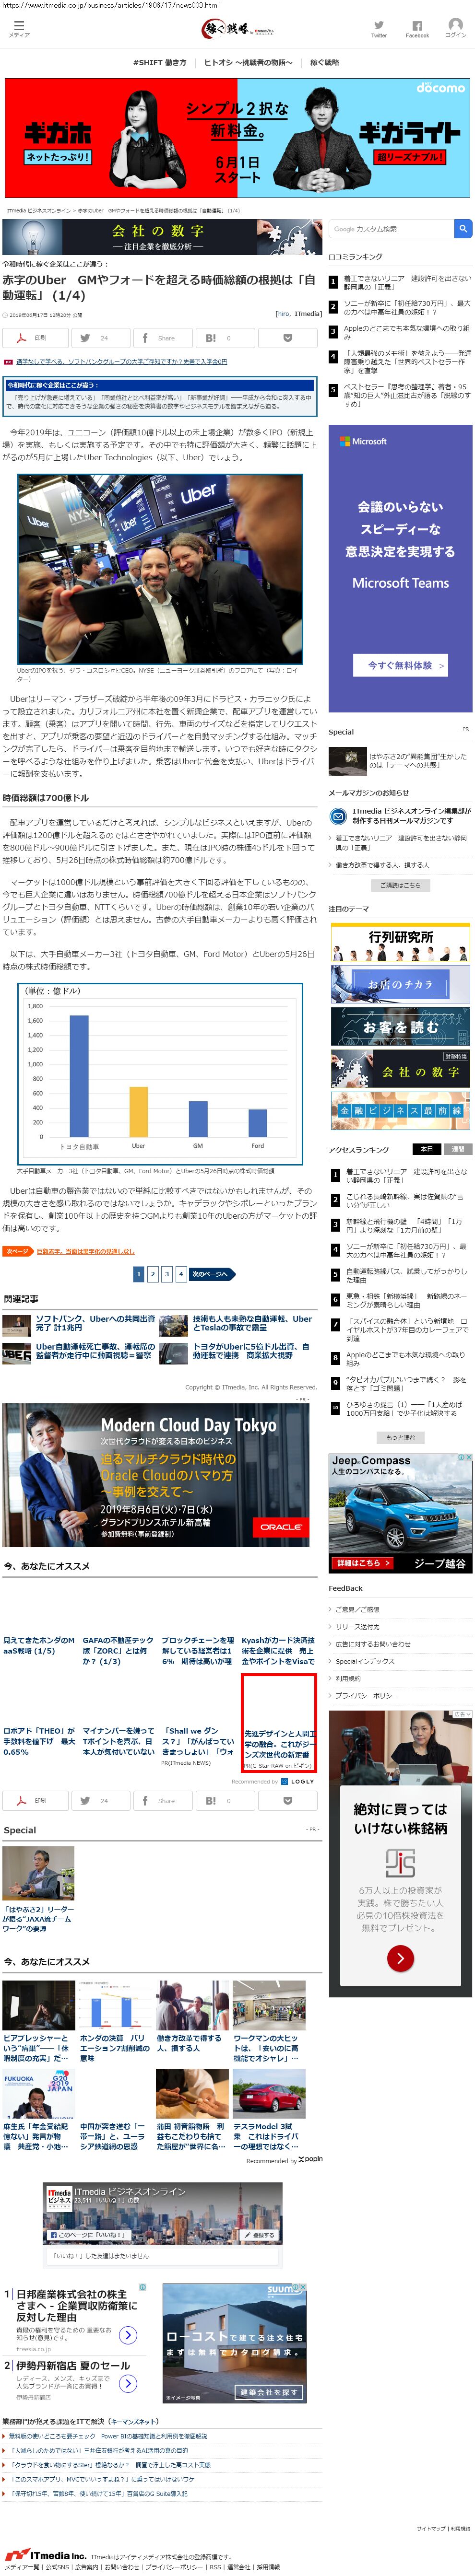Open the #SHIFT 働き方 tab

[160, 62]
